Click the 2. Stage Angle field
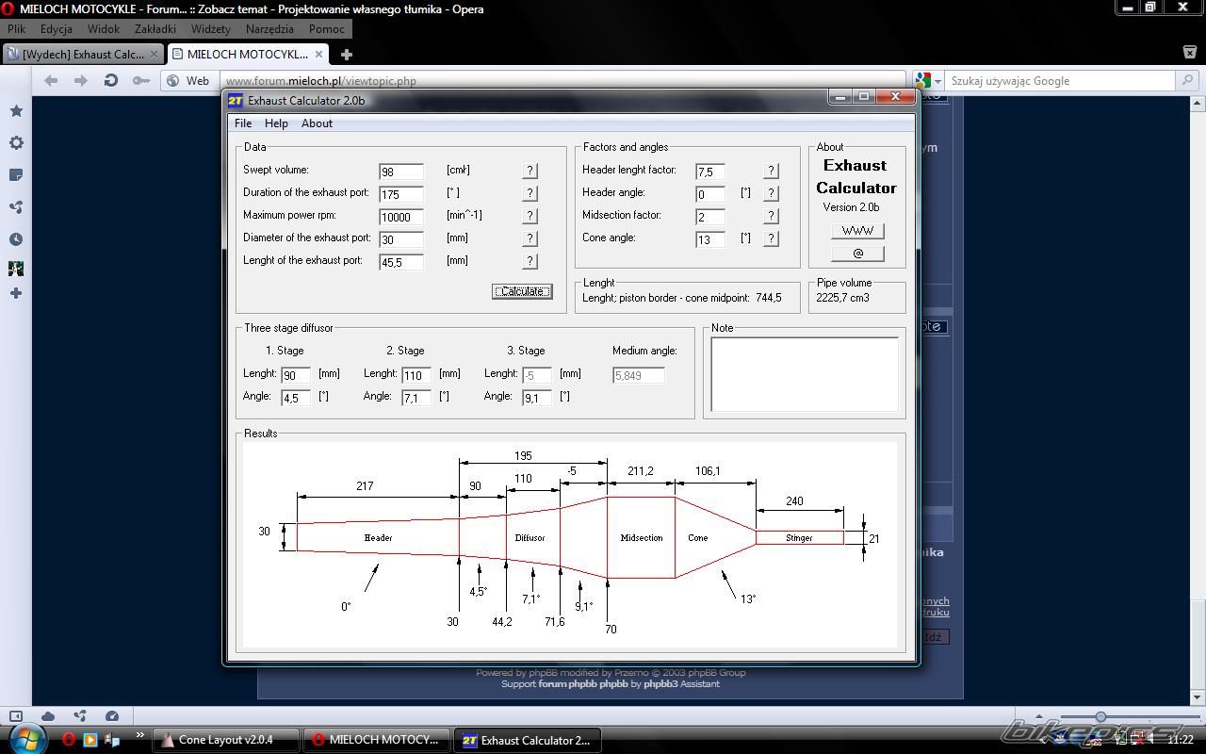Image resolution: width=1206 pixels, height=754 pixels. [416, 398]
